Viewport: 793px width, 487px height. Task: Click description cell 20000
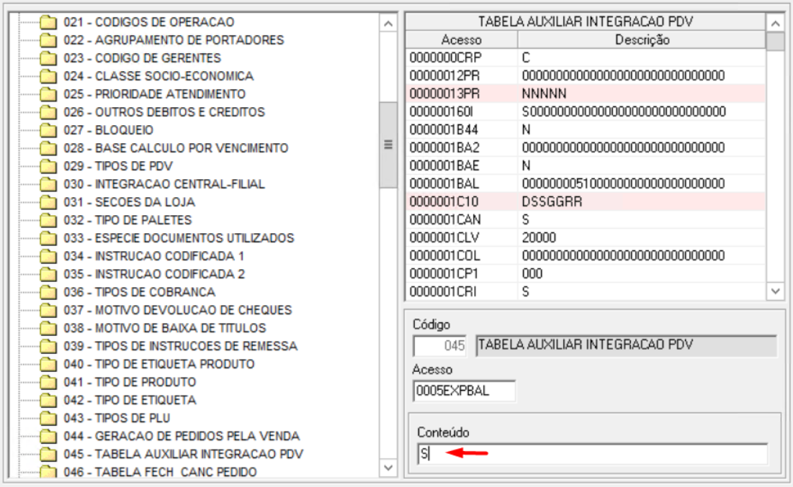(x=642, y=237)
